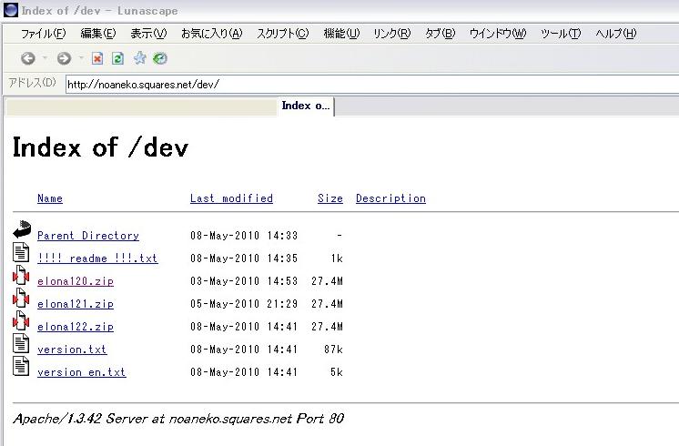Open the タブ(B) menu
Viewport: 679px width, 446px height.
click(440, 34)
